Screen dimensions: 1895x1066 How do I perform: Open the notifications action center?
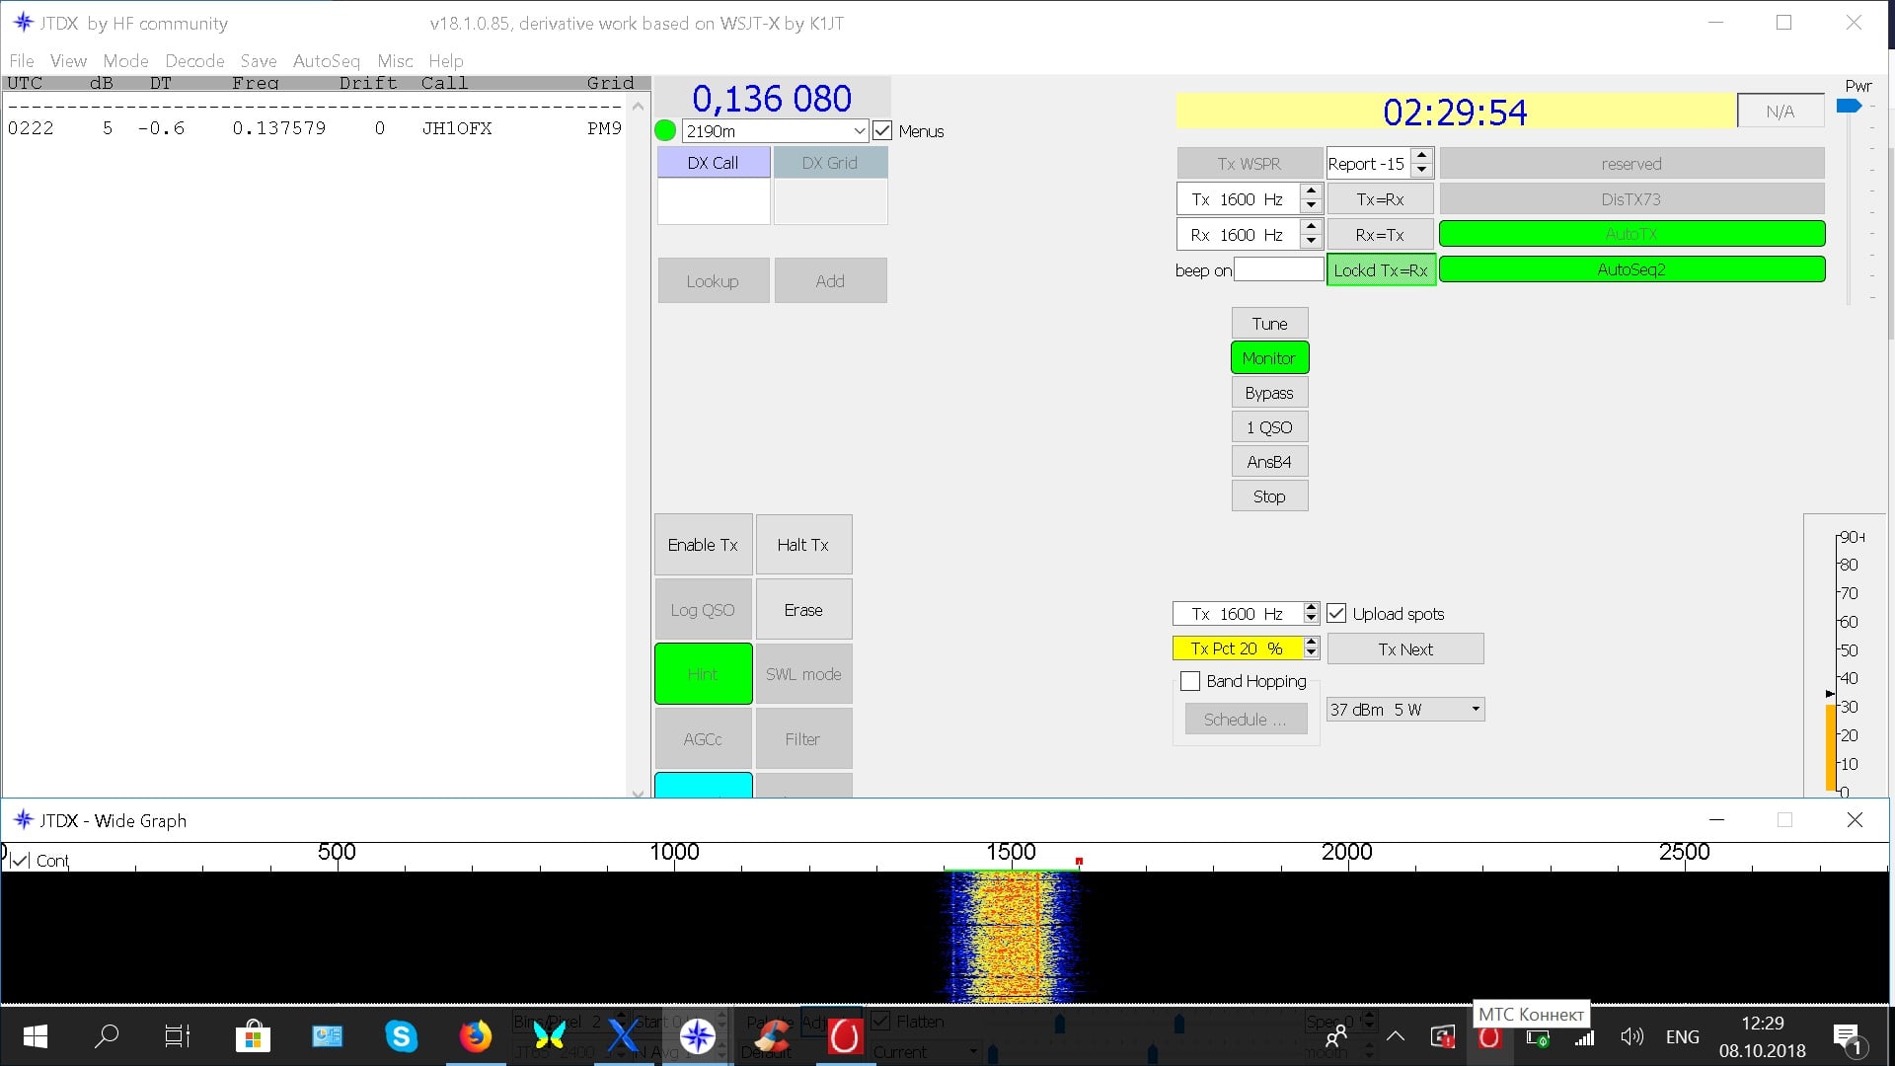click(1847, 1038)
